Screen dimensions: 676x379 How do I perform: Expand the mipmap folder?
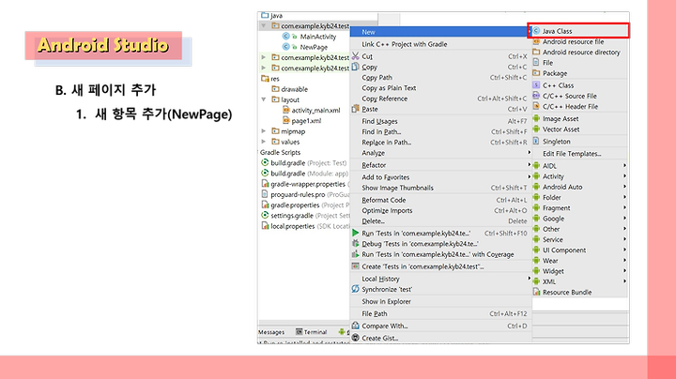point(264,131)
